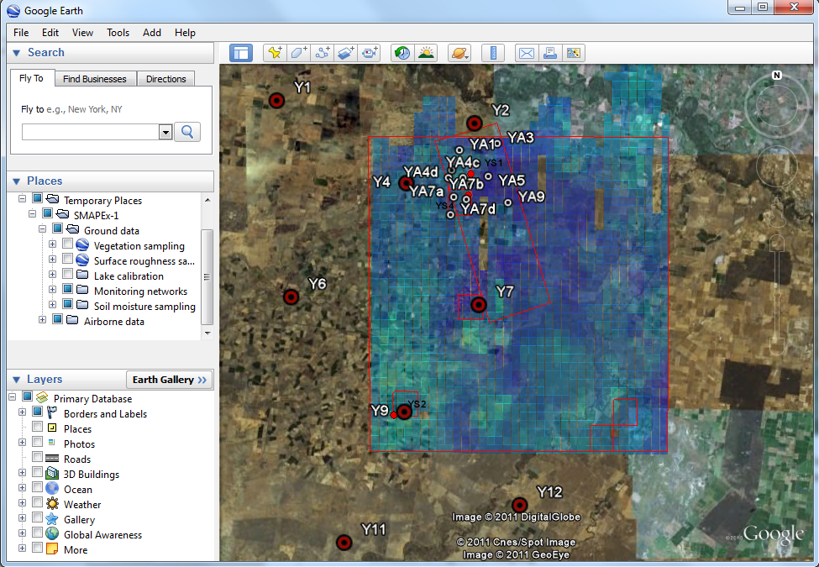Click the Y1 monitoring station marker
The height and width of the screenshot is (567, 819).
[276, 100]
